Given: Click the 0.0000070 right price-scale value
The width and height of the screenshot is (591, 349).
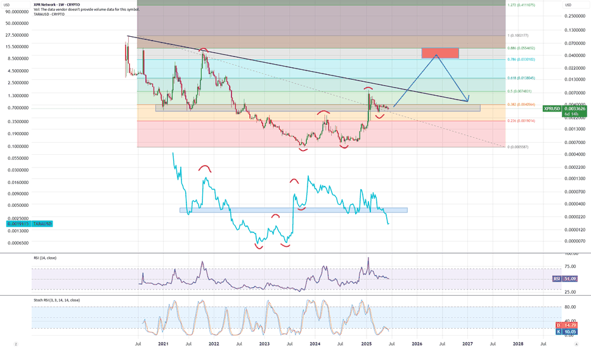Looking at the screenshot, I should point(575,241).
